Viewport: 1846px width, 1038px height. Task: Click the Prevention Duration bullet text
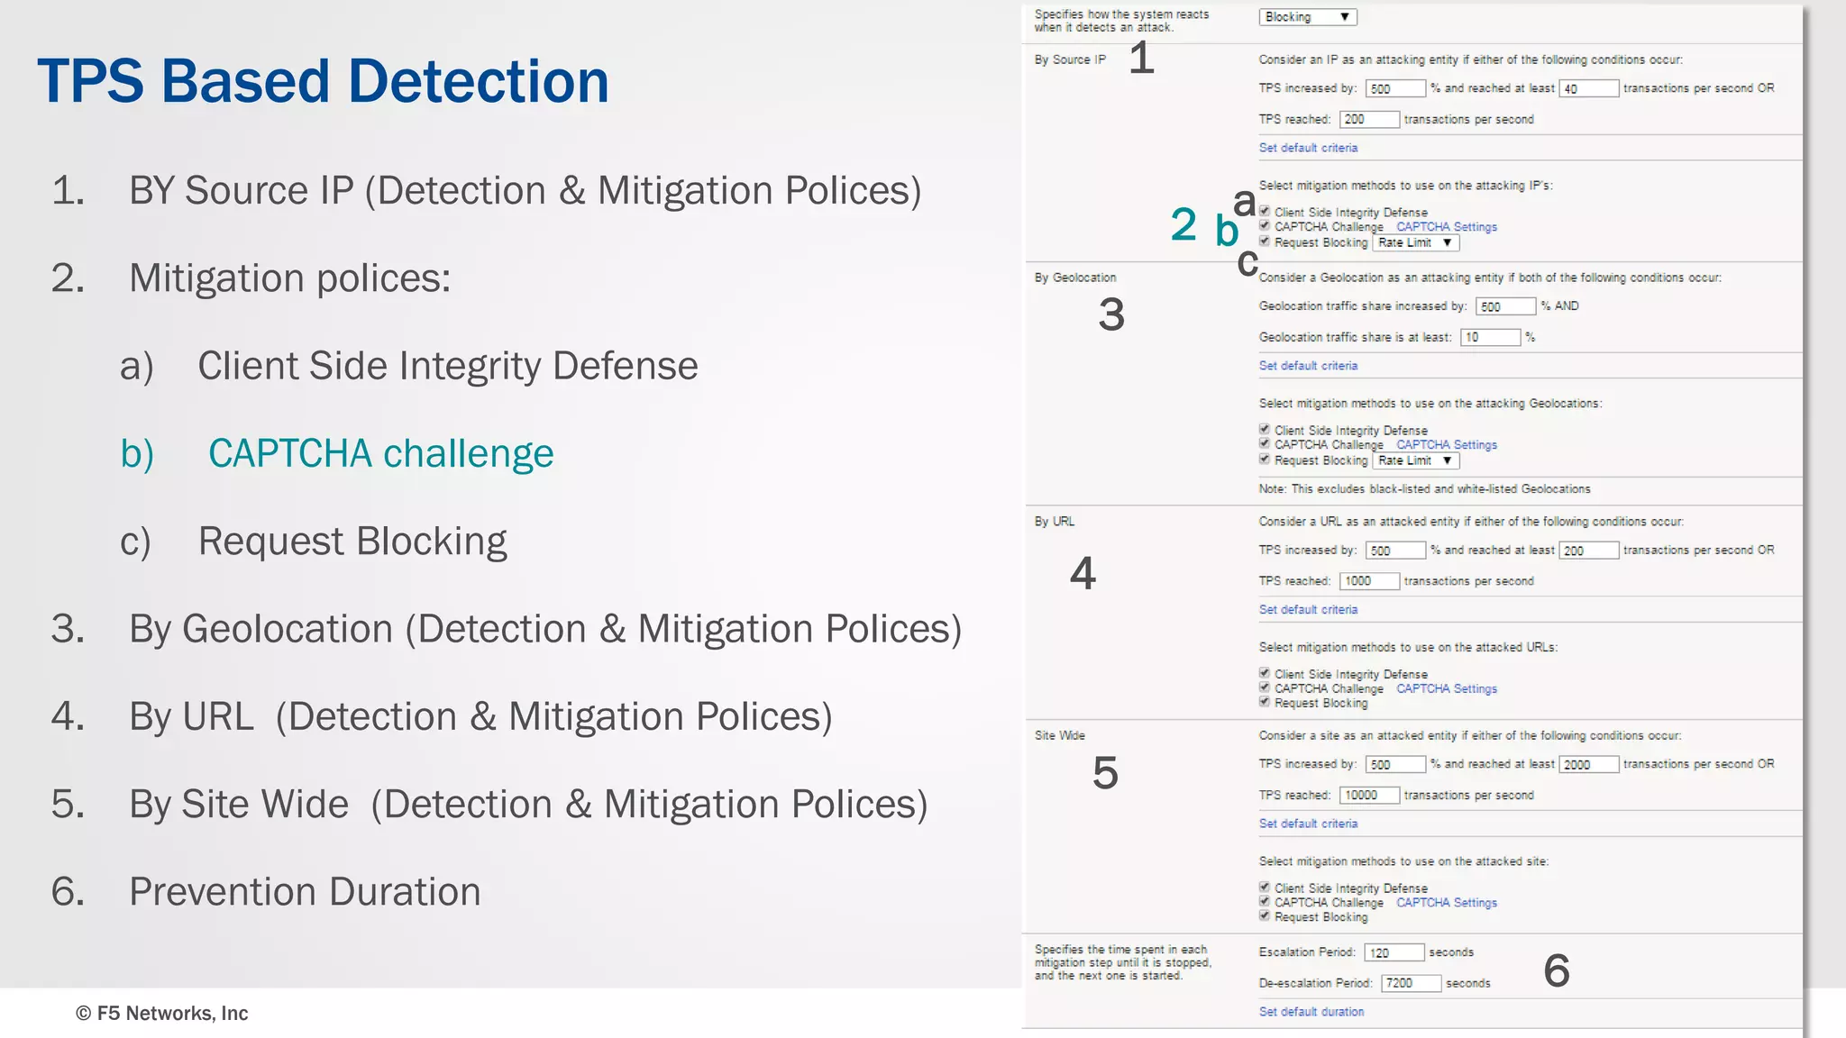click(x=305, y=891)
